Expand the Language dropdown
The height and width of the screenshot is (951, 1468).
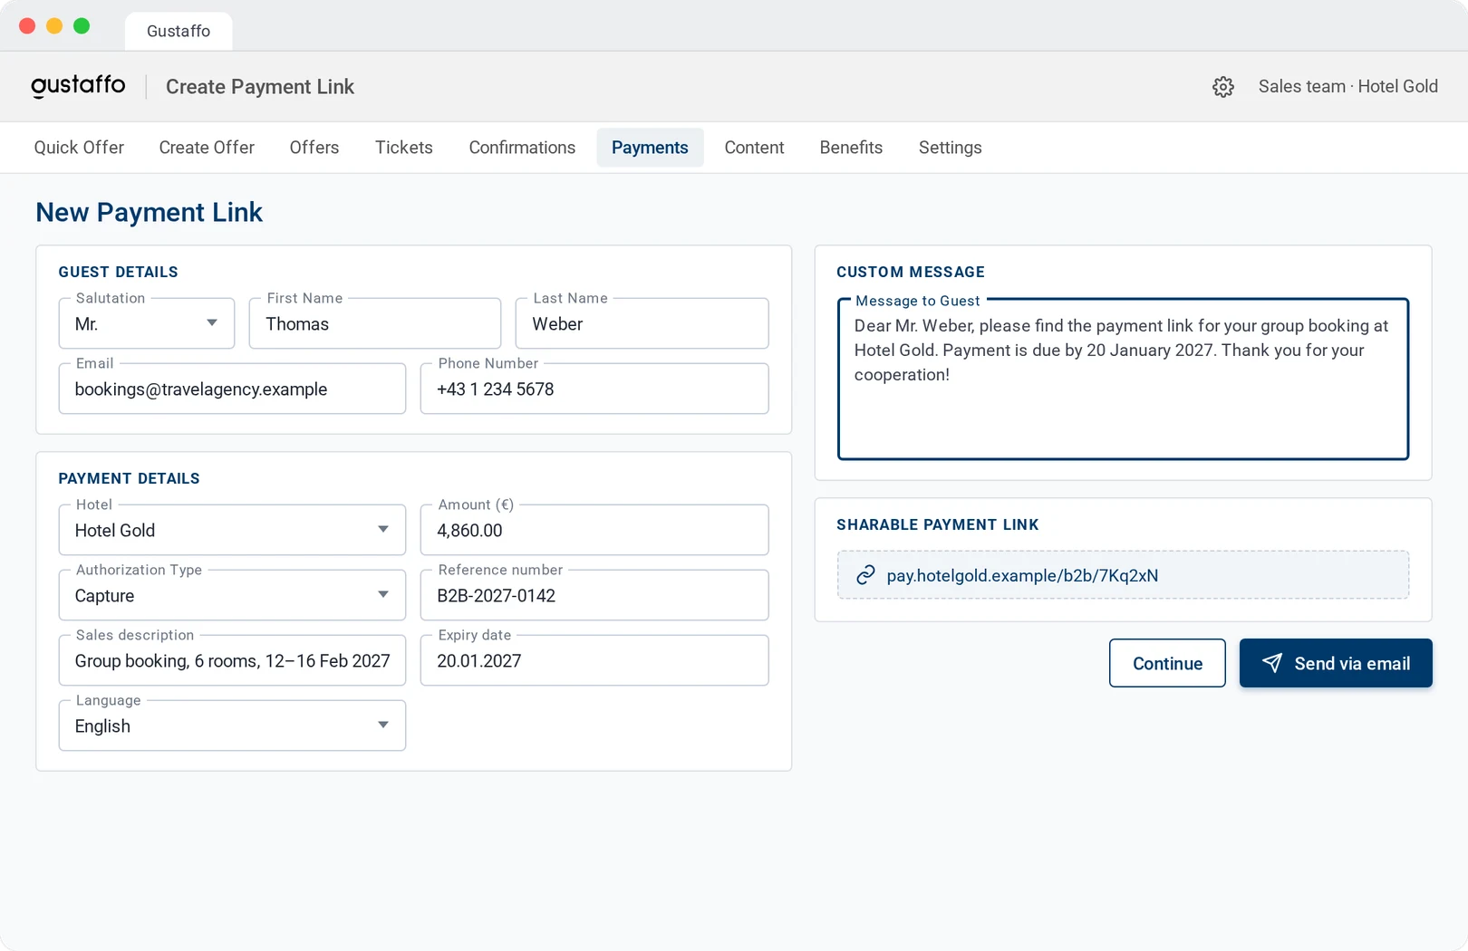coord(232,725)
